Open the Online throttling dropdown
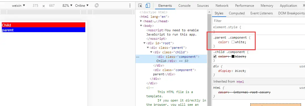 click(82, 6)
